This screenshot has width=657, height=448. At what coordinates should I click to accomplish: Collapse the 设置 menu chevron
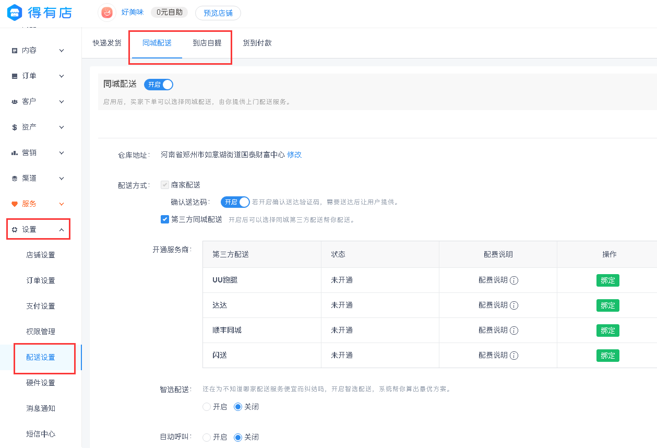pos(62,230)
